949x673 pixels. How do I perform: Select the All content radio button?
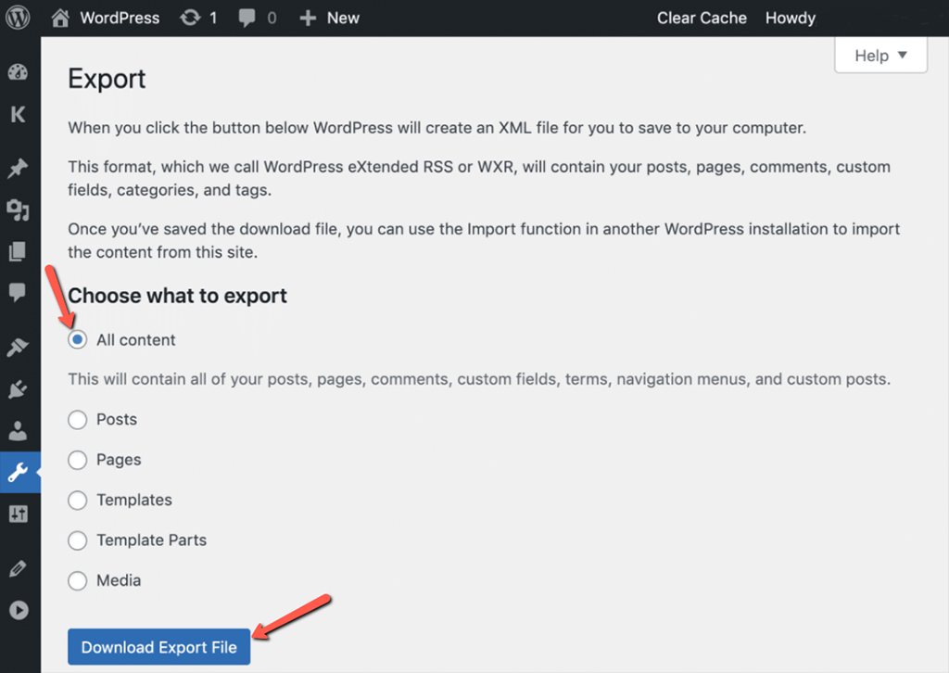(x=77, y=339)
